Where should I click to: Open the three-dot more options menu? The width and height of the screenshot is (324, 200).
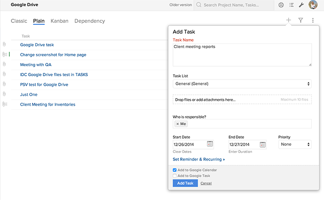[x=313, y=20]
